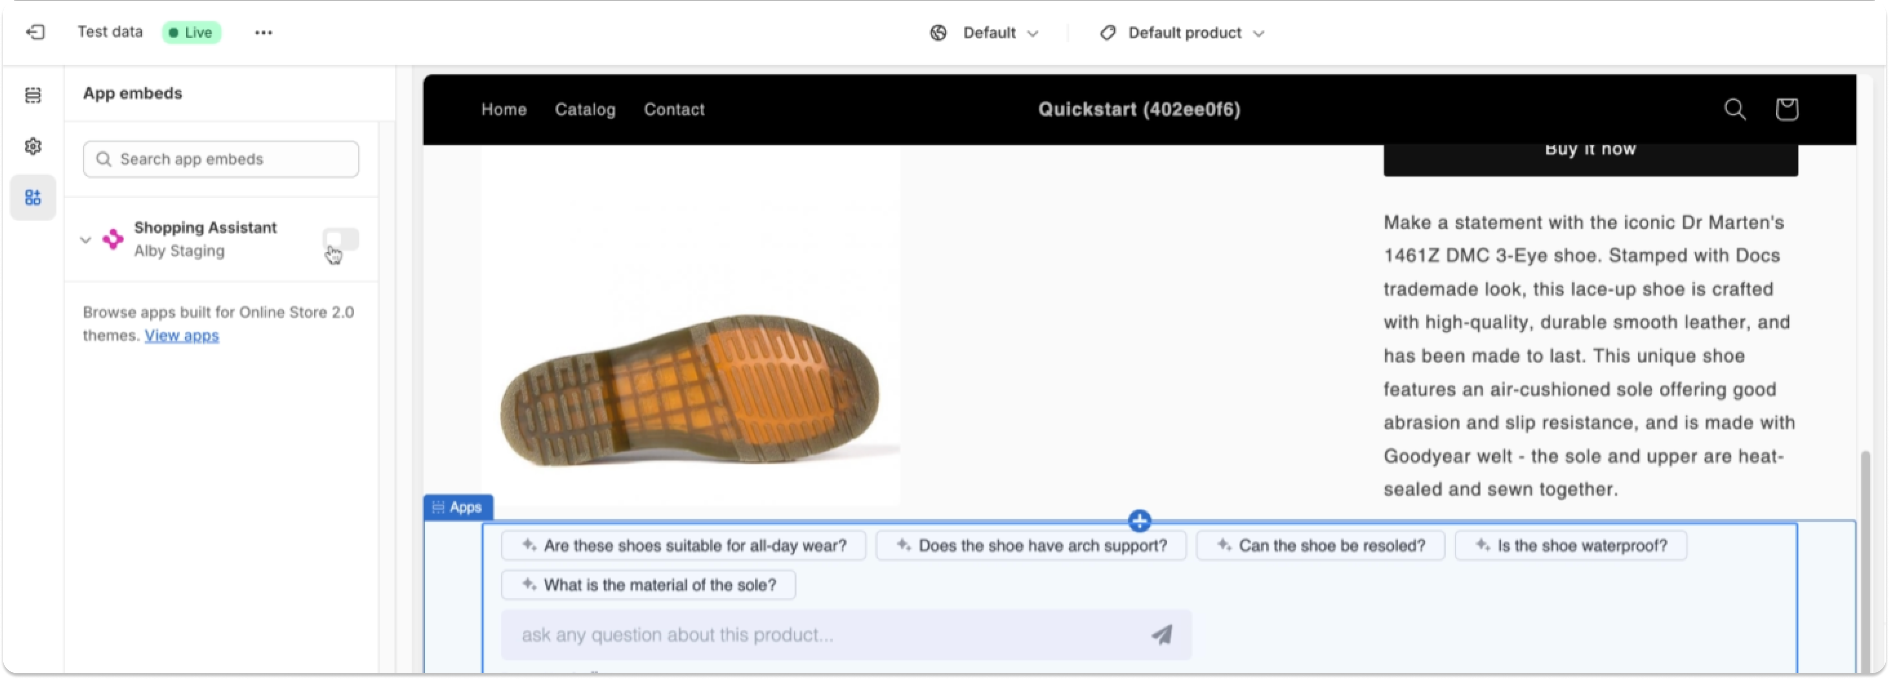This screenshot has width=1889, height=679.
Task: Open the Contact menu item
Action: (x=673, y=109)
